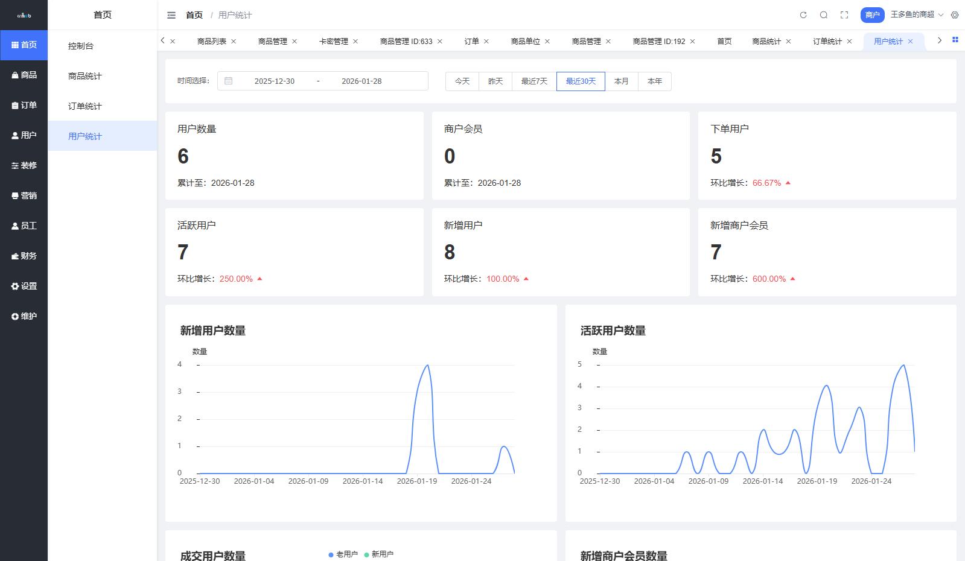Open the tab grid menu icon

955,40
